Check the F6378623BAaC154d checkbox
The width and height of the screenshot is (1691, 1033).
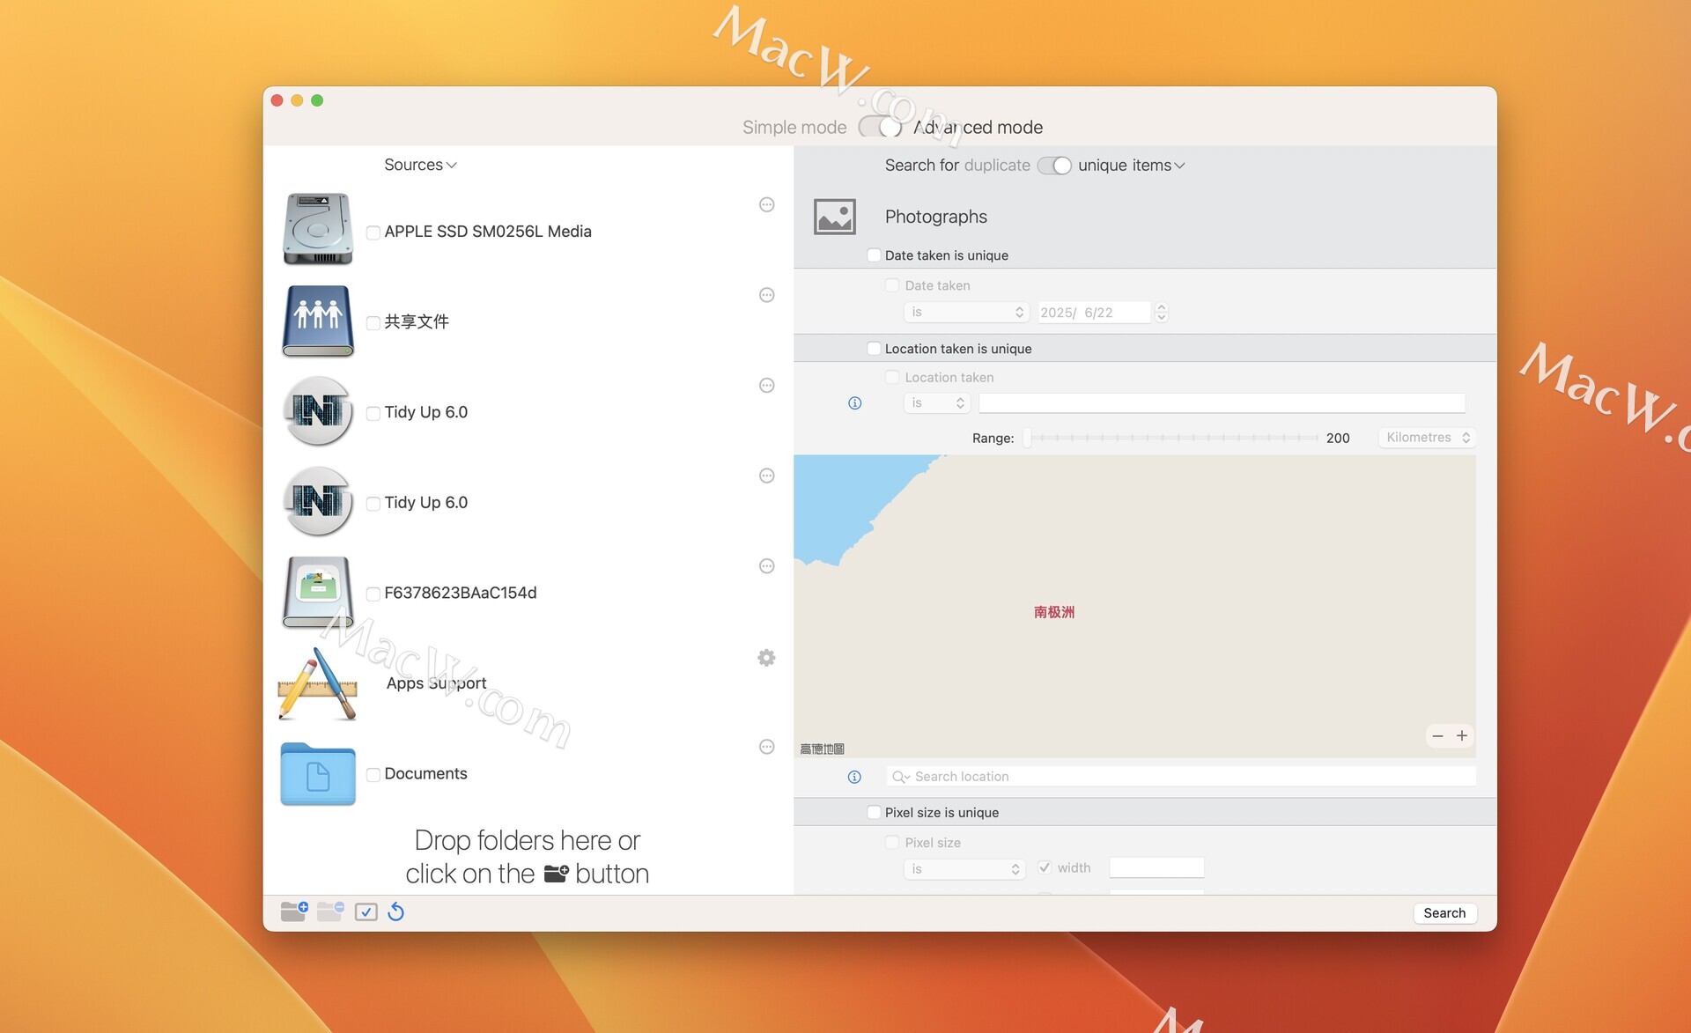pos(373,594)
